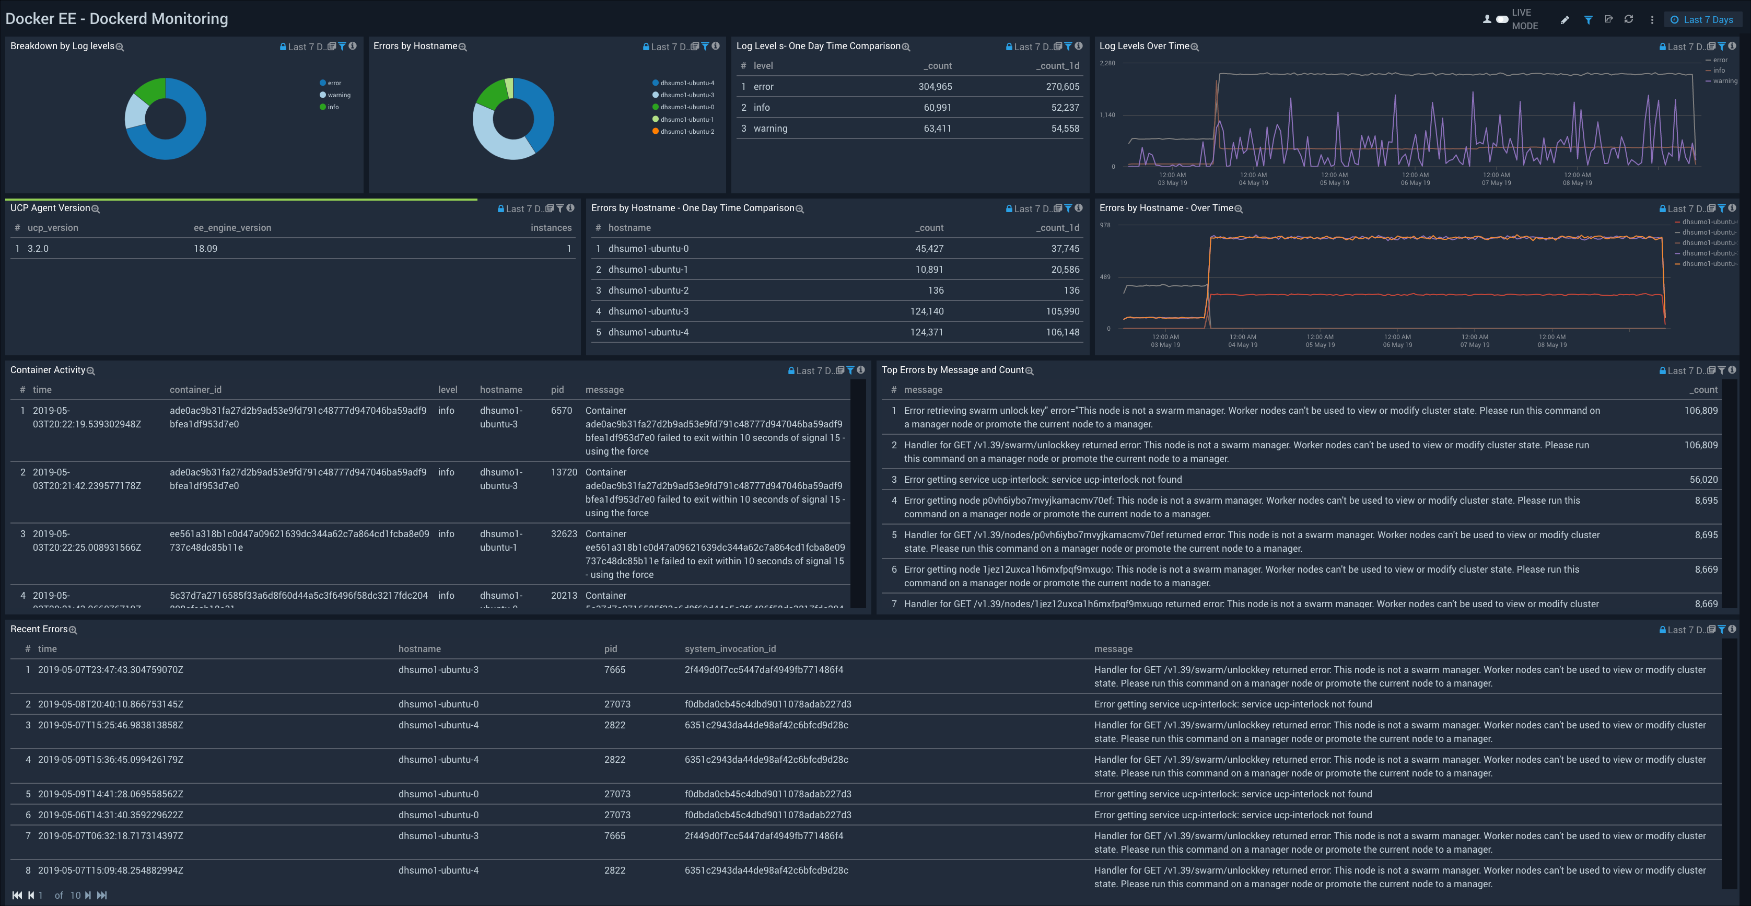Sort Recent Errors by system_invocation_id column
This screenshot has width=1751, height=906.
click(x=730, y=649)
